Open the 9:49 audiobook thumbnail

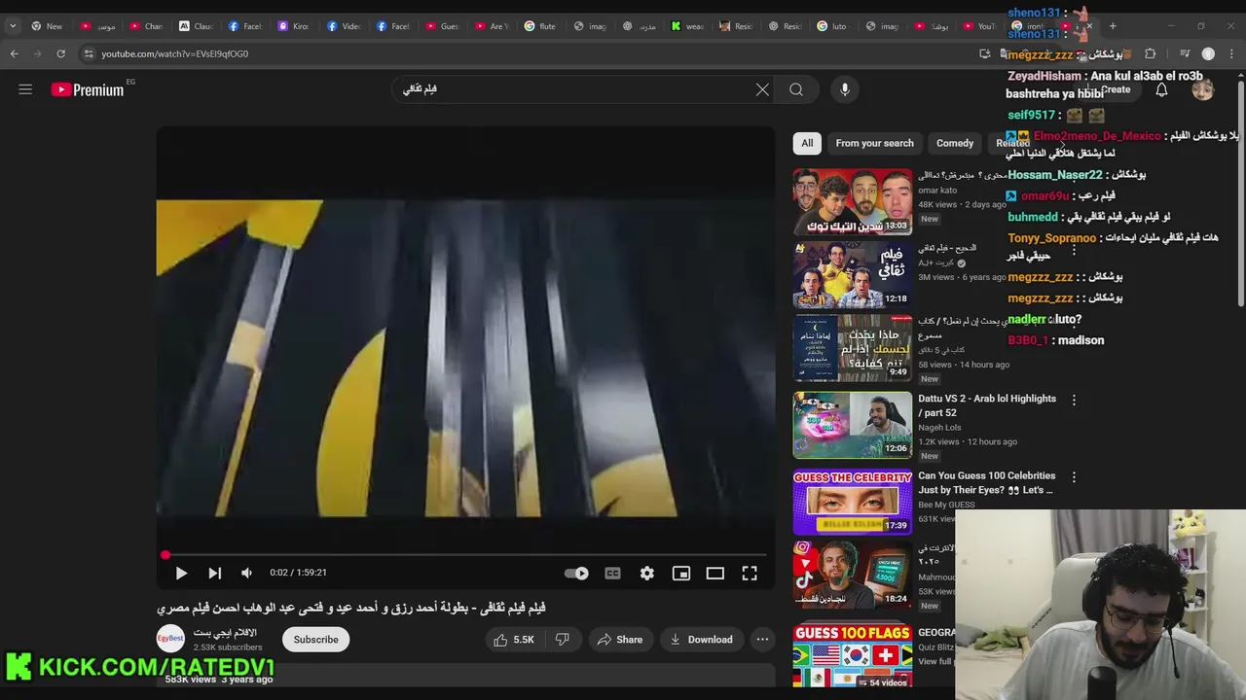point(853,348)
